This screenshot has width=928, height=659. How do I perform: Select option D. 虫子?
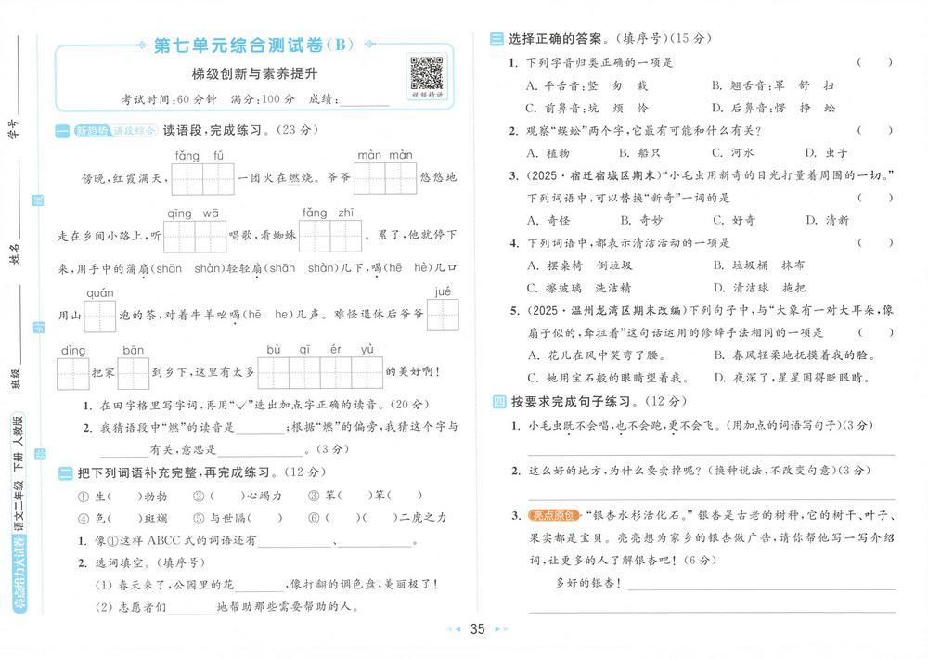coord(826,153)
